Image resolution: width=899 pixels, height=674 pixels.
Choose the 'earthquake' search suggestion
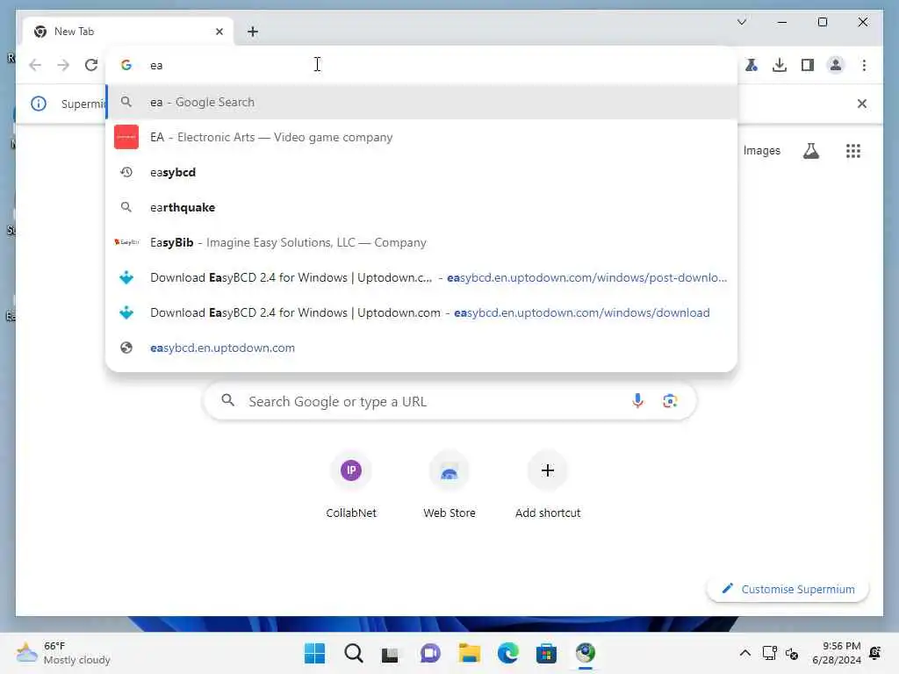click(x=421, y=207)
